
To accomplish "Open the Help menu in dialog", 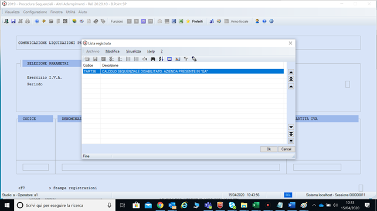I will [x=151, y=51].
